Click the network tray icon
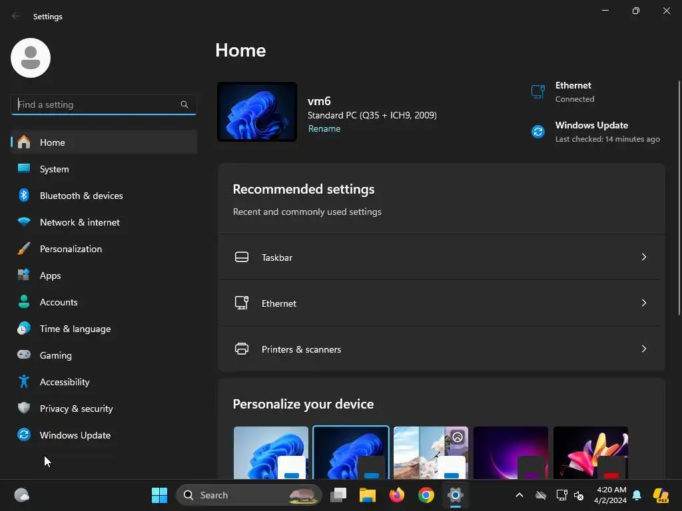Screen dimensions: 682x511 point(561,495)
